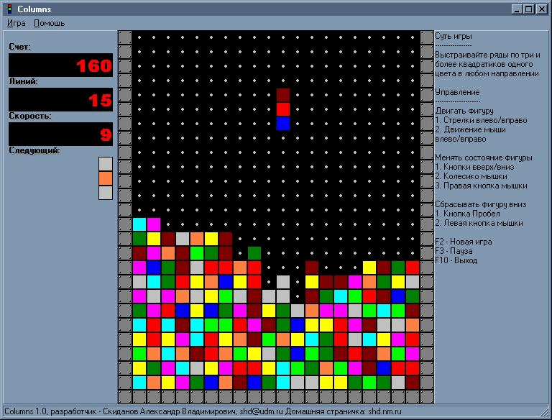Maximize the Columns window
Screen dimensions: 552x420
point(528,9)
